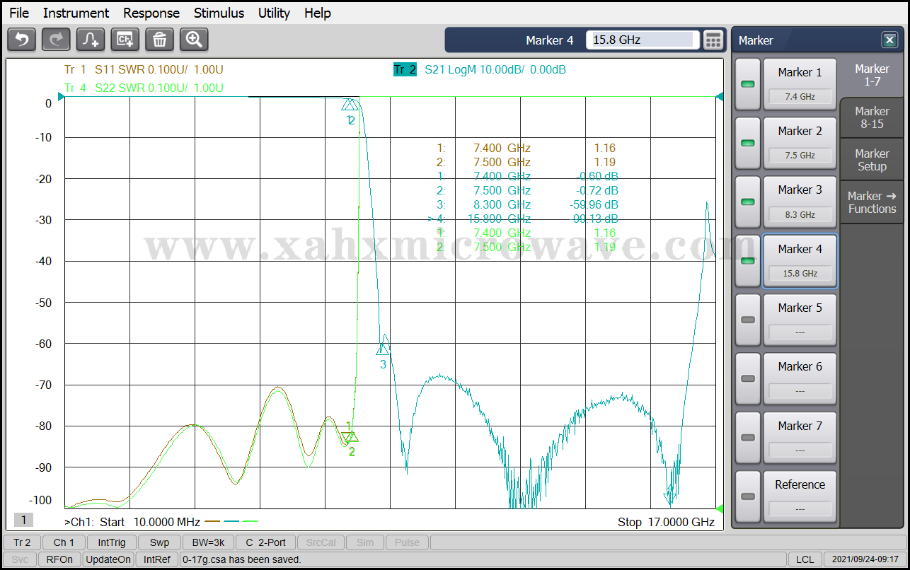The height and width of the screenshot is (570, 910).
Task: Click the Undo arrow icon
Action: click(x=21, y=40)
